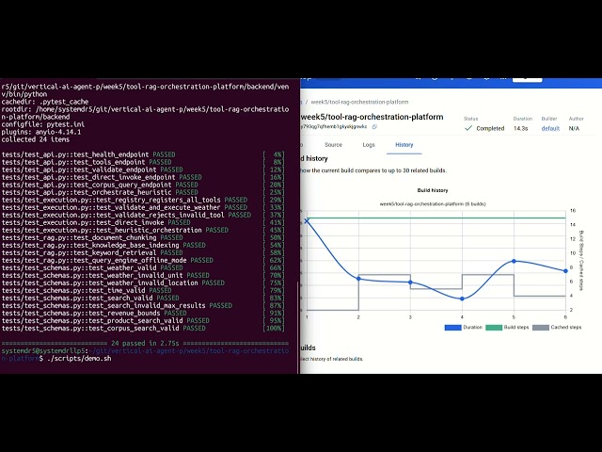Toggle the Cached steps legend swatch
This screenshot has height=452, width=602.
click(x=541, y=328)
